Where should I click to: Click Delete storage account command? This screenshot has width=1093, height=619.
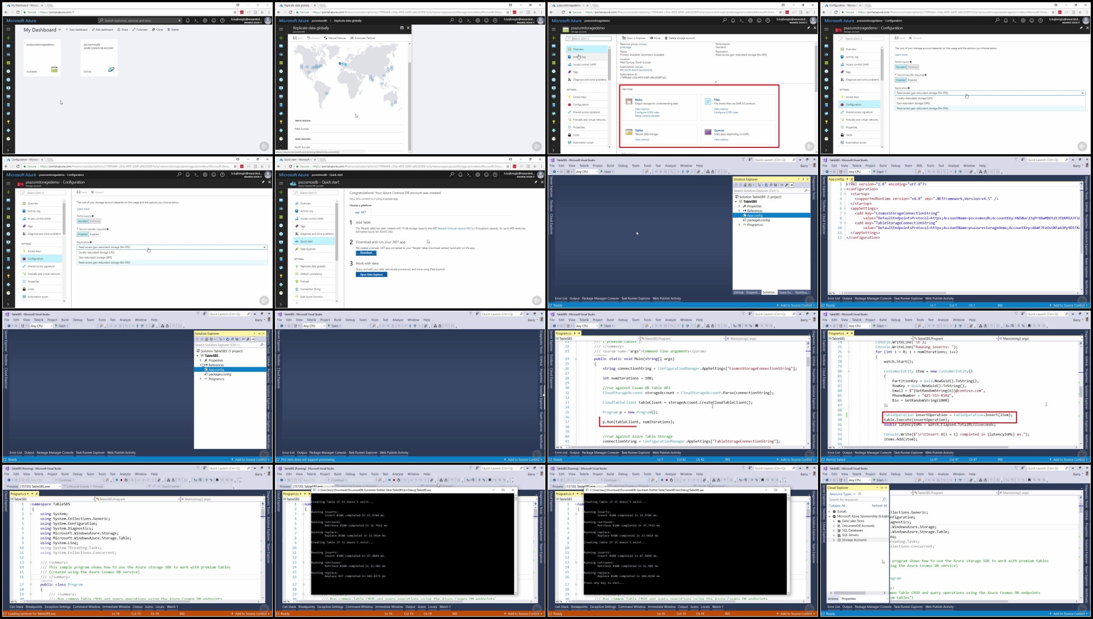(x=680, y=38)
